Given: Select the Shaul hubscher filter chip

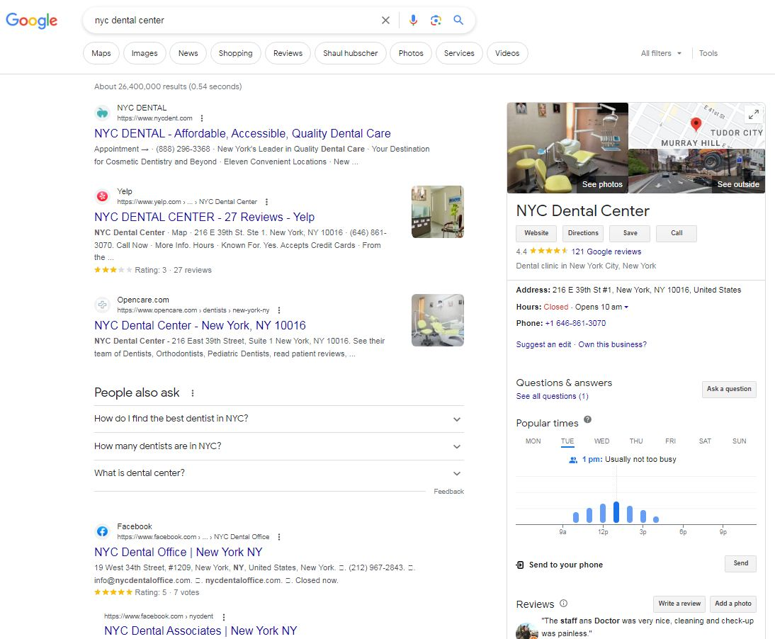Looking at the screenshot, I should click(350, 53).
